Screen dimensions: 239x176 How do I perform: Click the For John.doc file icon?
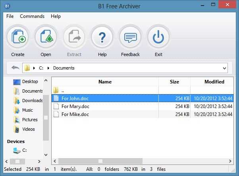tap(56, 99)
